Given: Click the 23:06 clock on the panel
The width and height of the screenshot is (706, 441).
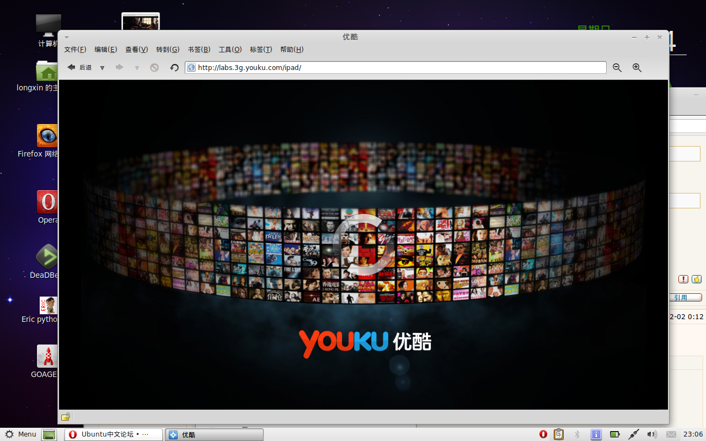Looking at the screenshot, I should pos(693,434).
